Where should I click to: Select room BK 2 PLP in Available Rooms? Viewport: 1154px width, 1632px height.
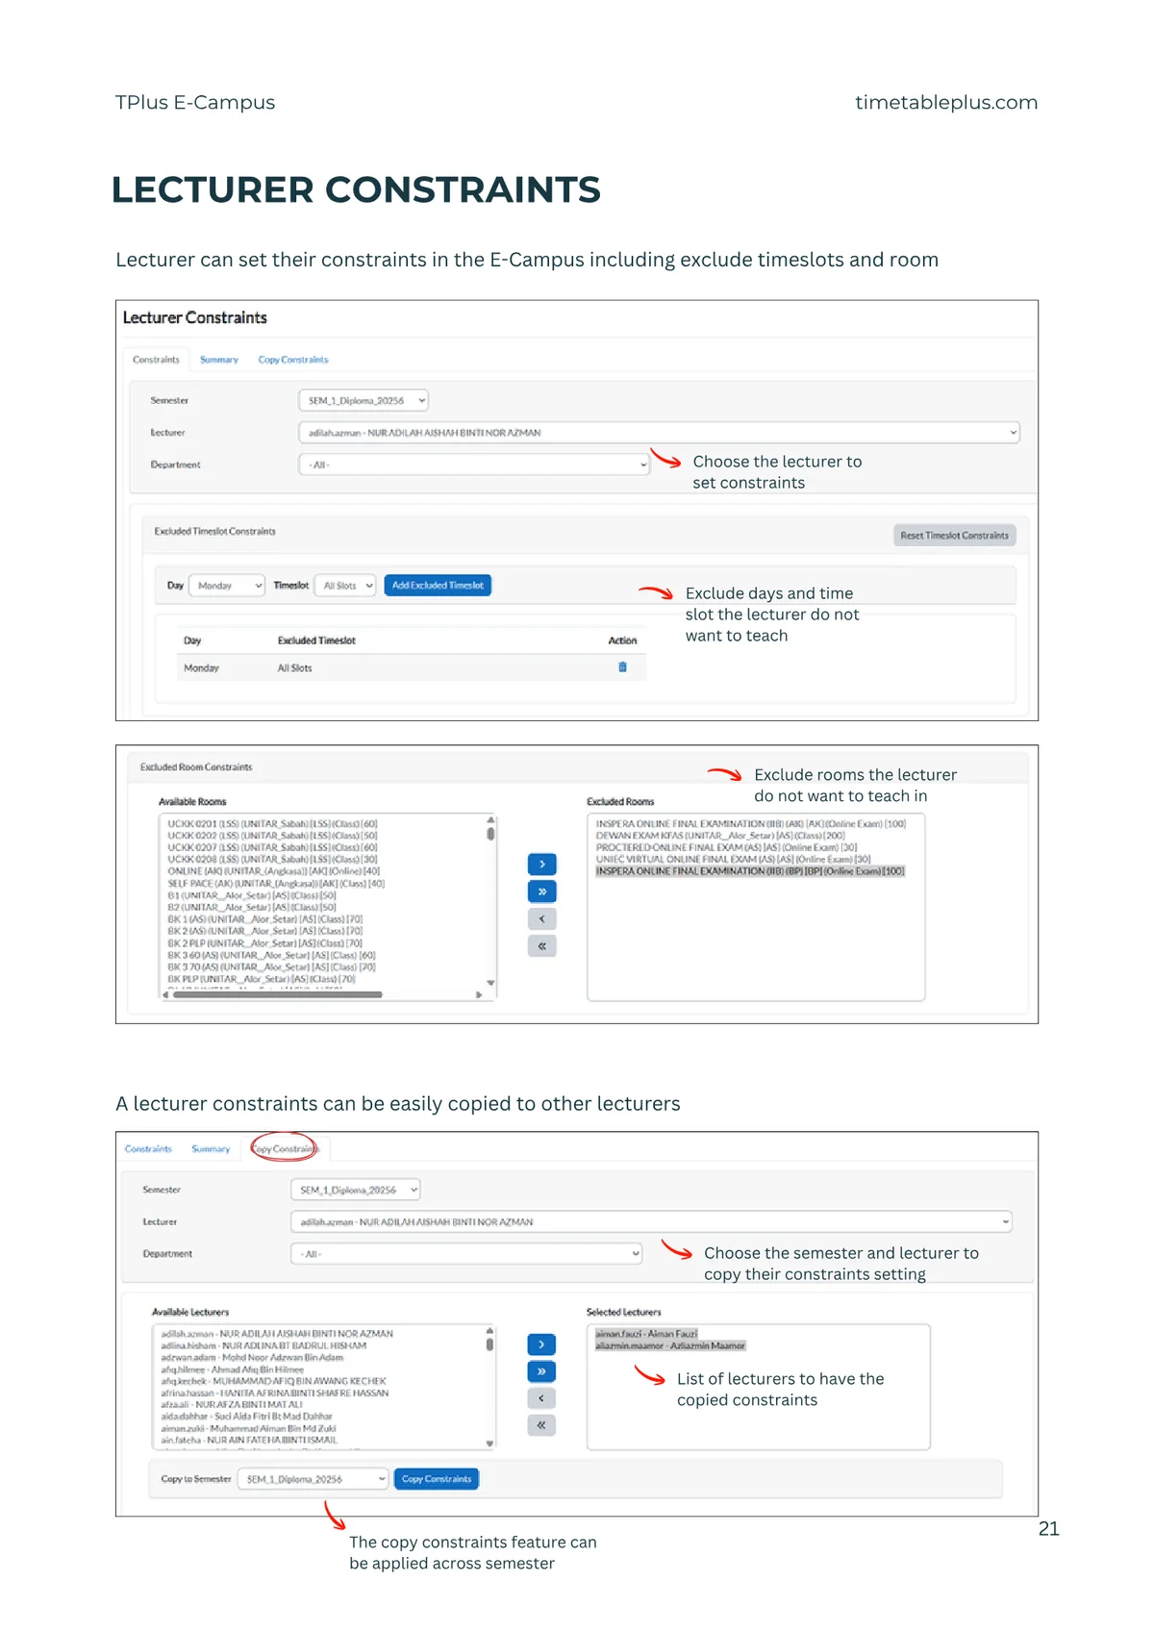click(264, 943)
